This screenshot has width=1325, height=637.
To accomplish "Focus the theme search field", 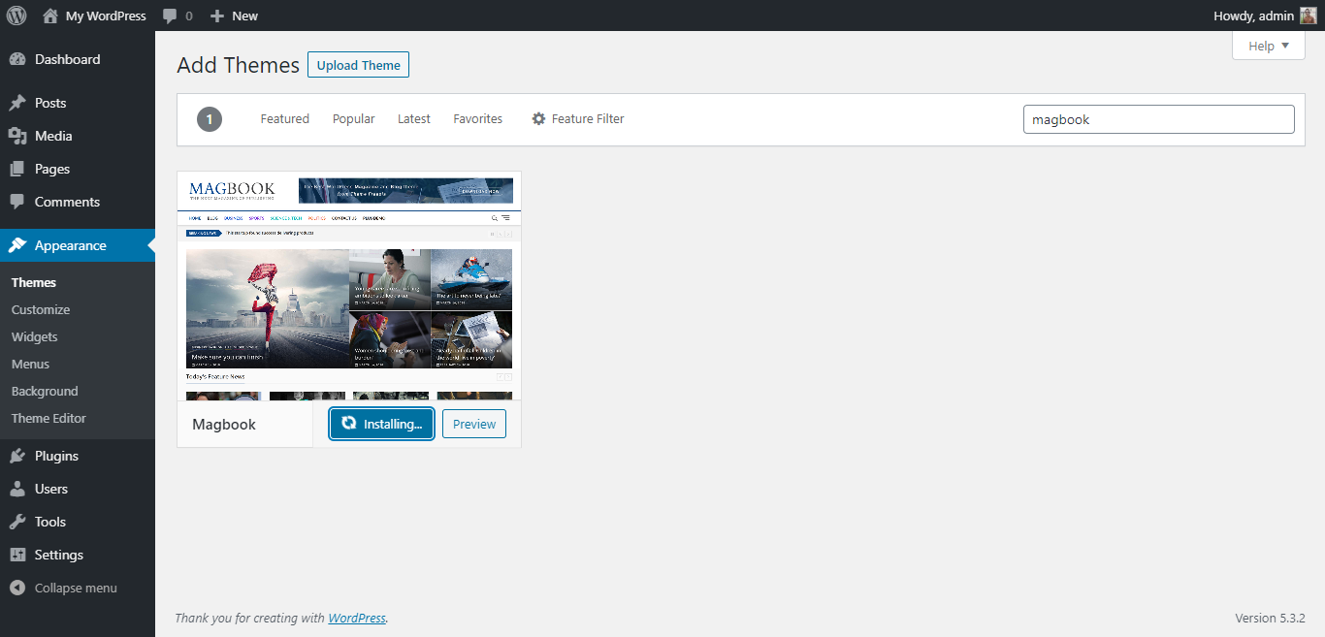I will point(1159,119).
